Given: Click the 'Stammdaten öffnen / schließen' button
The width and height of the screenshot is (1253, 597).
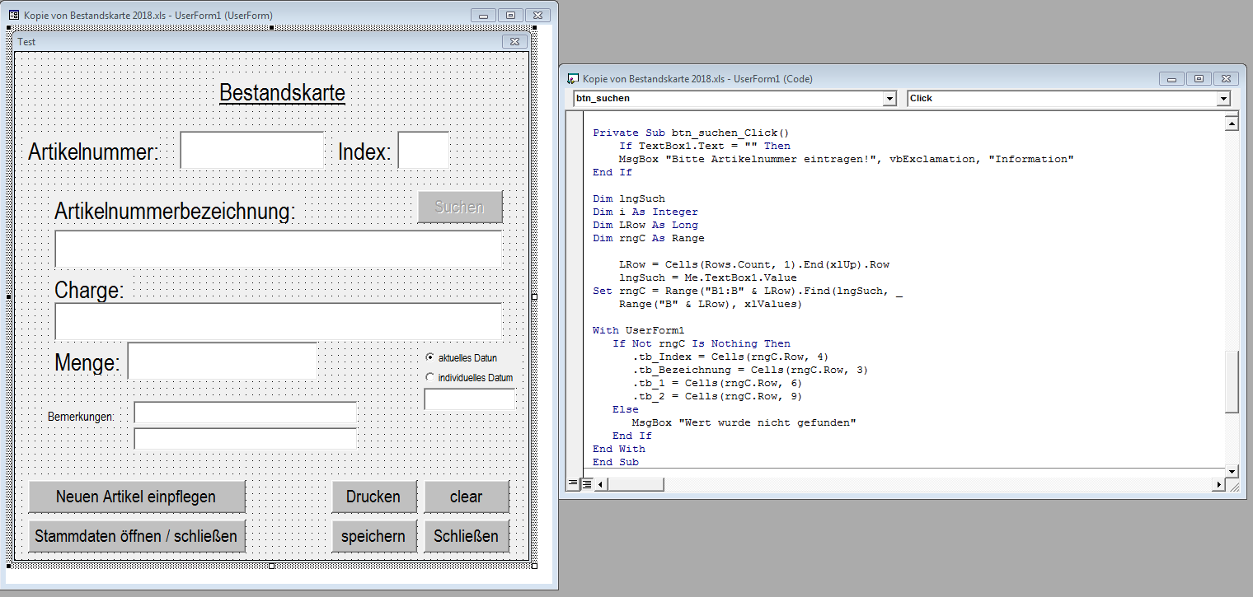Looking at the screenshot, I should coord(136,536).
